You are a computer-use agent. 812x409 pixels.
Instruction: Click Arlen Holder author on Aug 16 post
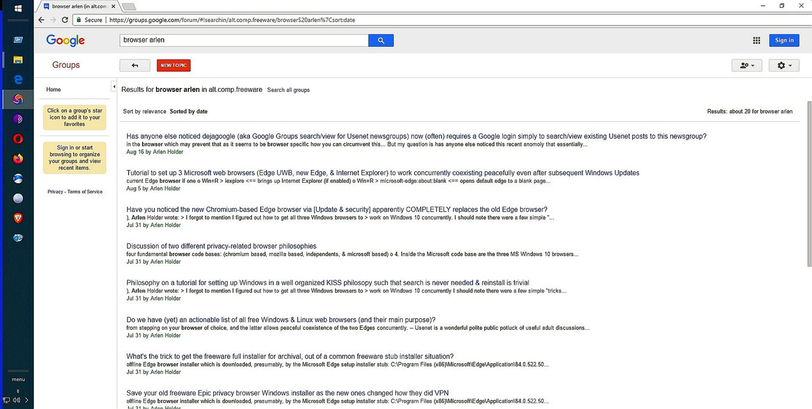tap(167, 152)
